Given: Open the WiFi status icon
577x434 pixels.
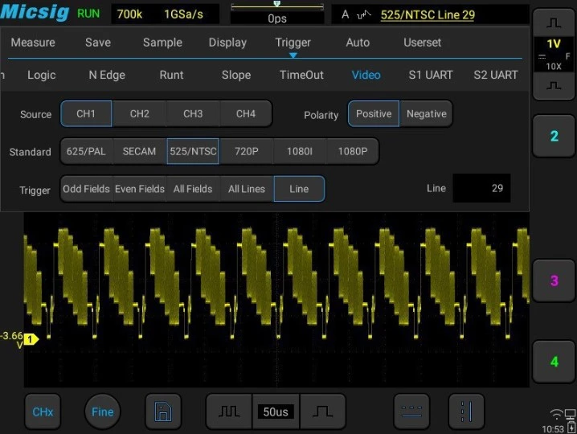Looking at the screenshot, I should click(x=557, y=414).
